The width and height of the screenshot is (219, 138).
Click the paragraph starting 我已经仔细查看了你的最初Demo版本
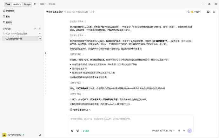click(130, 42)
